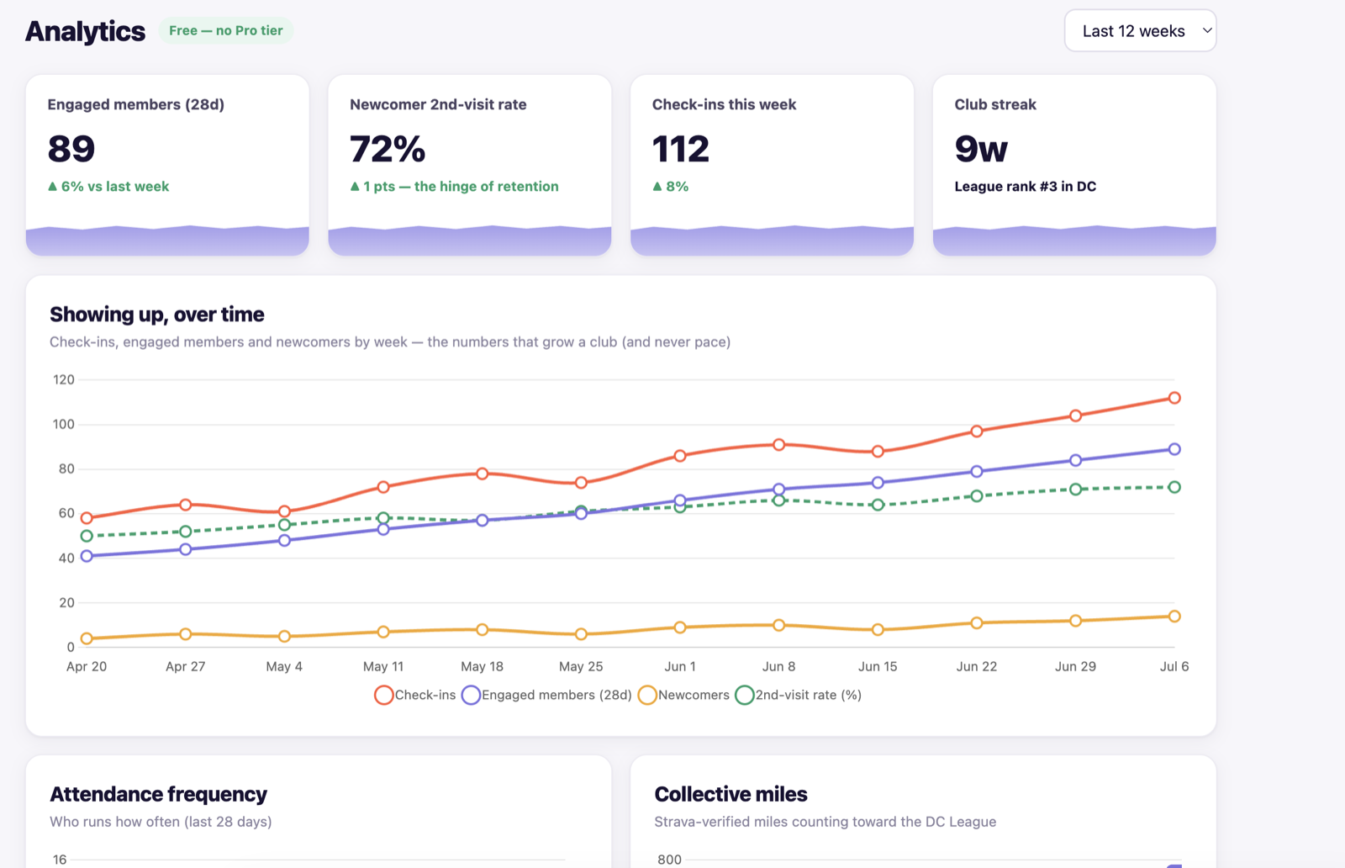Click the Collective miles panel heading
The width and height of the screenshot is (1345, 868).
(731, 794)
